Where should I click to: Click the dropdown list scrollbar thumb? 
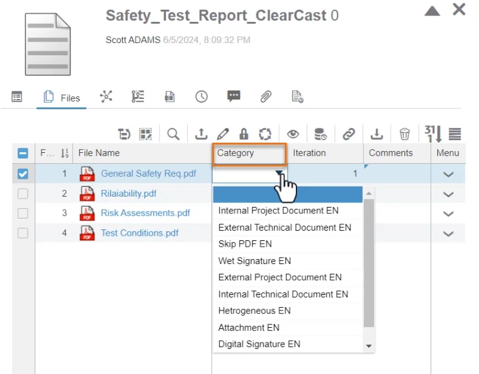(x=369, y=263)
